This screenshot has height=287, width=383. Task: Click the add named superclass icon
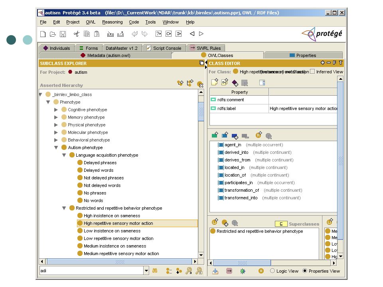[x=225, y=222]
